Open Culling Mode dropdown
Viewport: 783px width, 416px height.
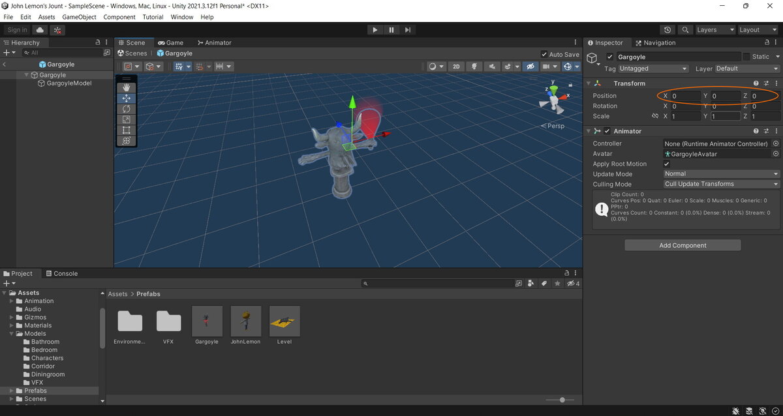pos(722,184)
